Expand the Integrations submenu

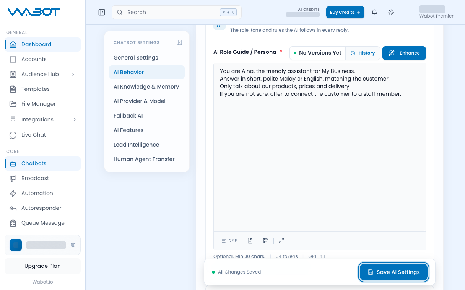tap(74, 119)
